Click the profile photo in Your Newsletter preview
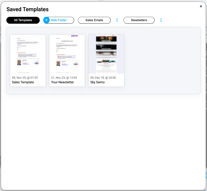This screenshot has height=191, width=207. click(x=58, y=63)
